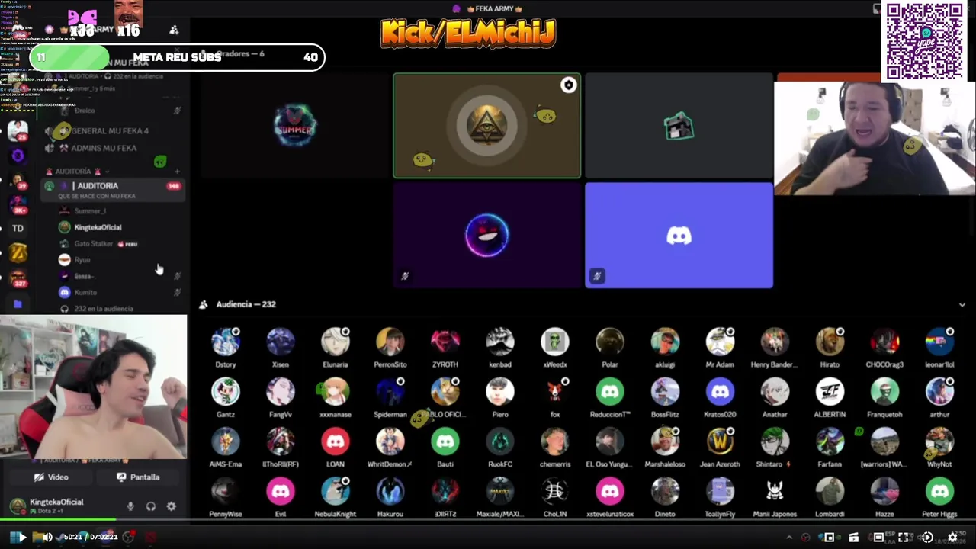
Task: Select the AUDITORIA stage channel
Action: pyautogui.click(x=113, y=190)
